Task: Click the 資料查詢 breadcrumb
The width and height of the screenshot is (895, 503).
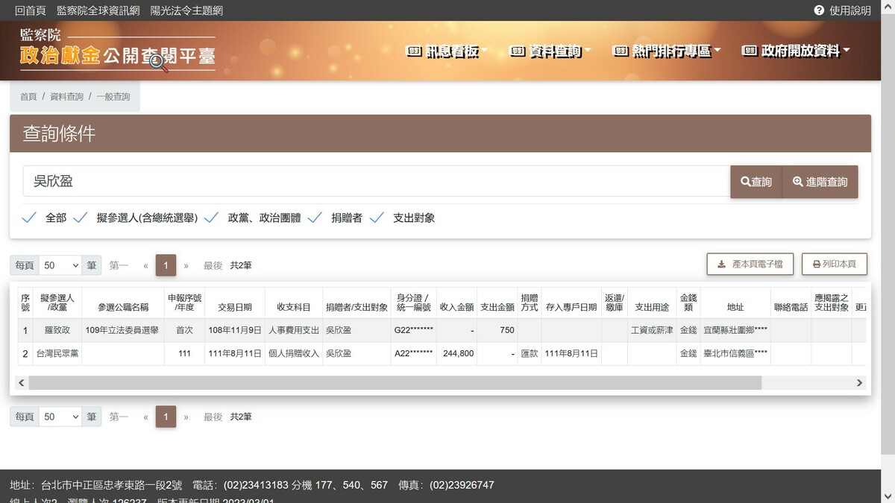Action: (x=67, y=97)
